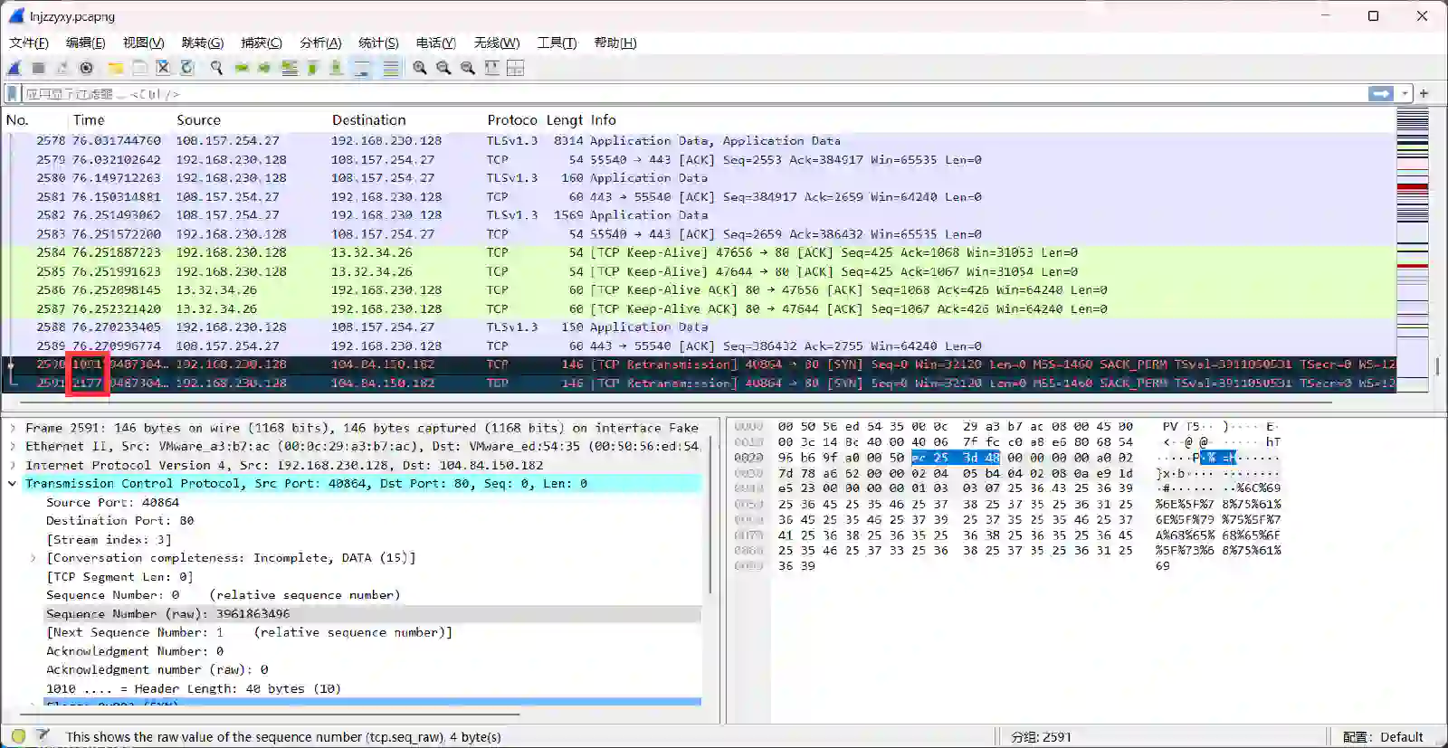Zoom in on the packet text
1448x748 pixels.
(x=420, y=68)
